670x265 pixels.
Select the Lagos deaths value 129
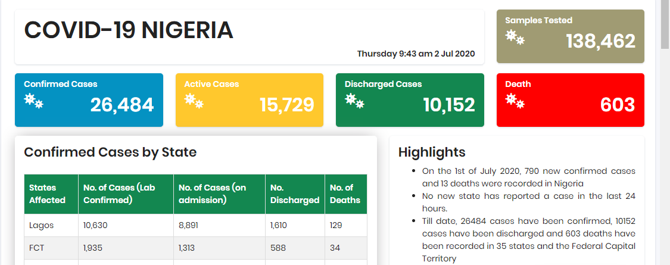[336, 225]
